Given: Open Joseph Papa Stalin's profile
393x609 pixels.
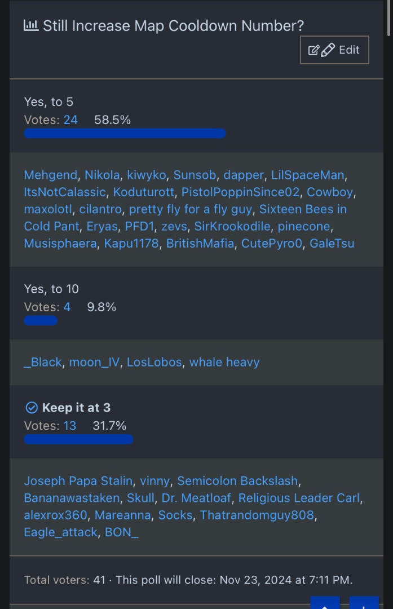Looking at the screenshot, I should 78,481.
